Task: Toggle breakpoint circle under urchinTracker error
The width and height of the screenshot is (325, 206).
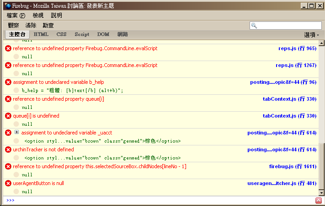Action: pyautogui.click(x=16, y=158)
